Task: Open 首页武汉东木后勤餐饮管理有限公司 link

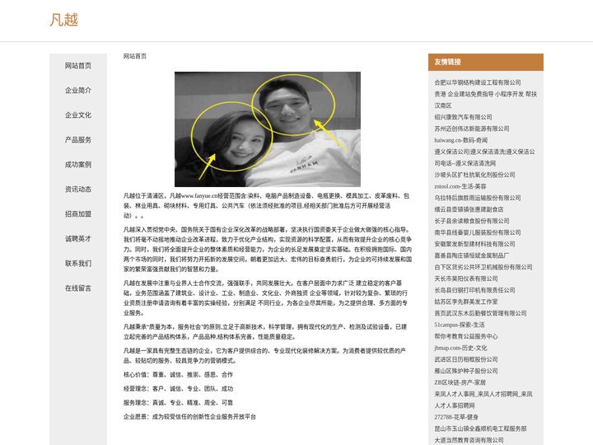Action: (480, 313)
